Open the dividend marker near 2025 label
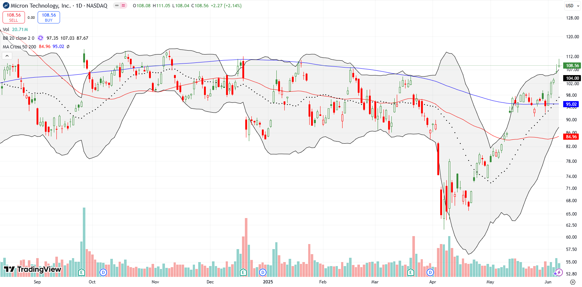The image size is (582, 287). 263,272
